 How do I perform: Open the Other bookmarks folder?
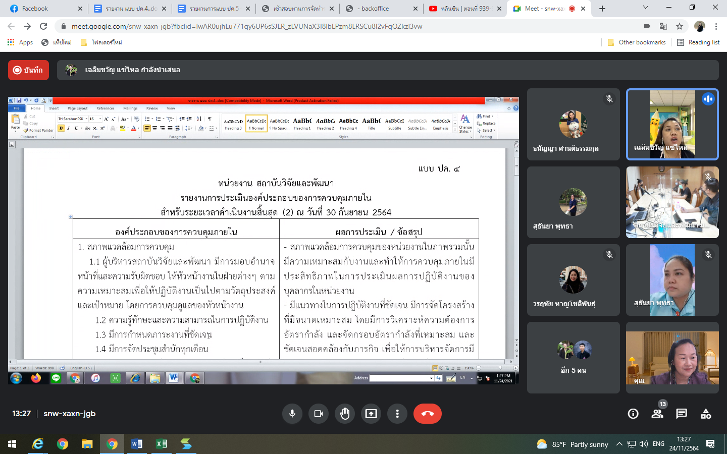pyautogui.click(x=637, y=42)
